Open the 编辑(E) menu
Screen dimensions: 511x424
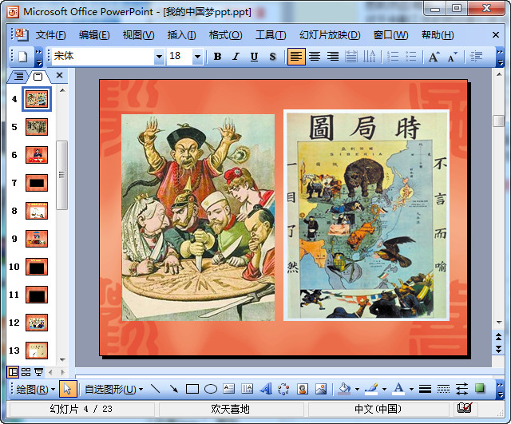[94, 35]
